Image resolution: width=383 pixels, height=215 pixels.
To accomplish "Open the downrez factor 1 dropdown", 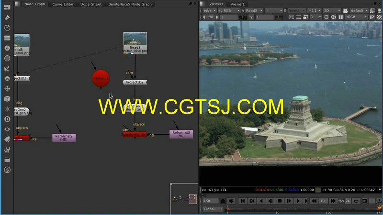I will coord(315,17).
